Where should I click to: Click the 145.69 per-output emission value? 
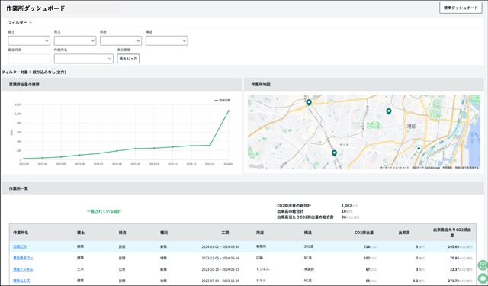pos(454,246)
